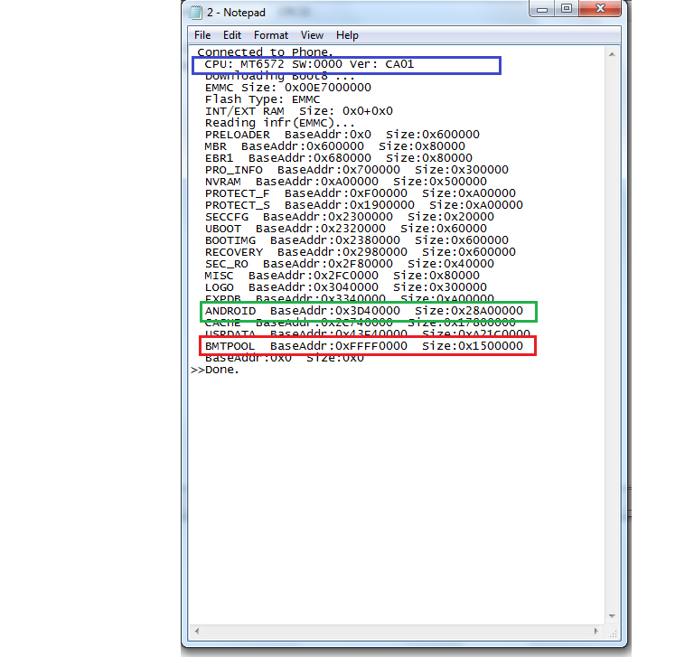Maximize the Notepad window
694x657 pixels.
click(x=566, y=9)
